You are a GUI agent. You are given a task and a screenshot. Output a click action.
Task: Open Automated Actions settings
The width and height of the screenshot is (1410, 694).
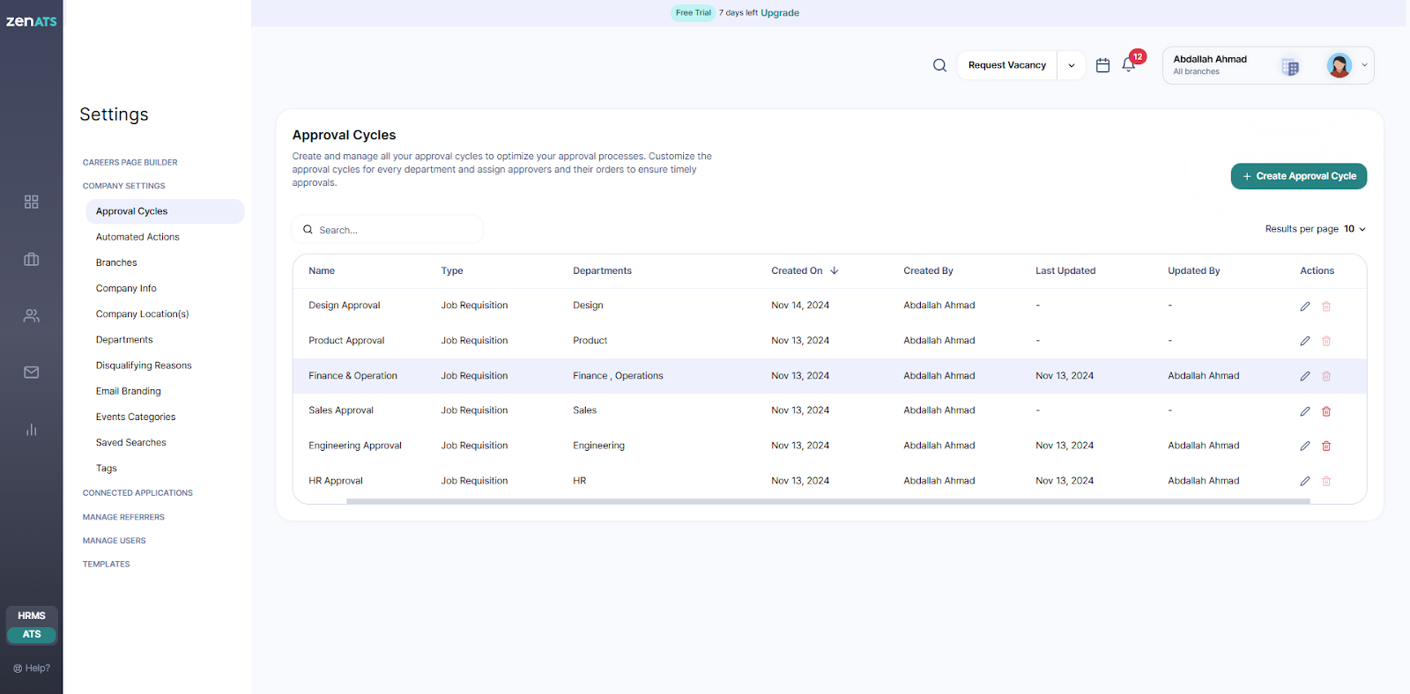tap(137, 237)
